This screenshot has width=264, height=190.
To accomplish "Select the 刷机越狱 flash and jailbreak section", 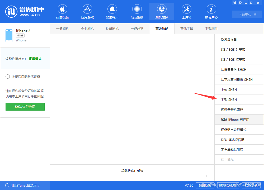I will click(162, 12).
